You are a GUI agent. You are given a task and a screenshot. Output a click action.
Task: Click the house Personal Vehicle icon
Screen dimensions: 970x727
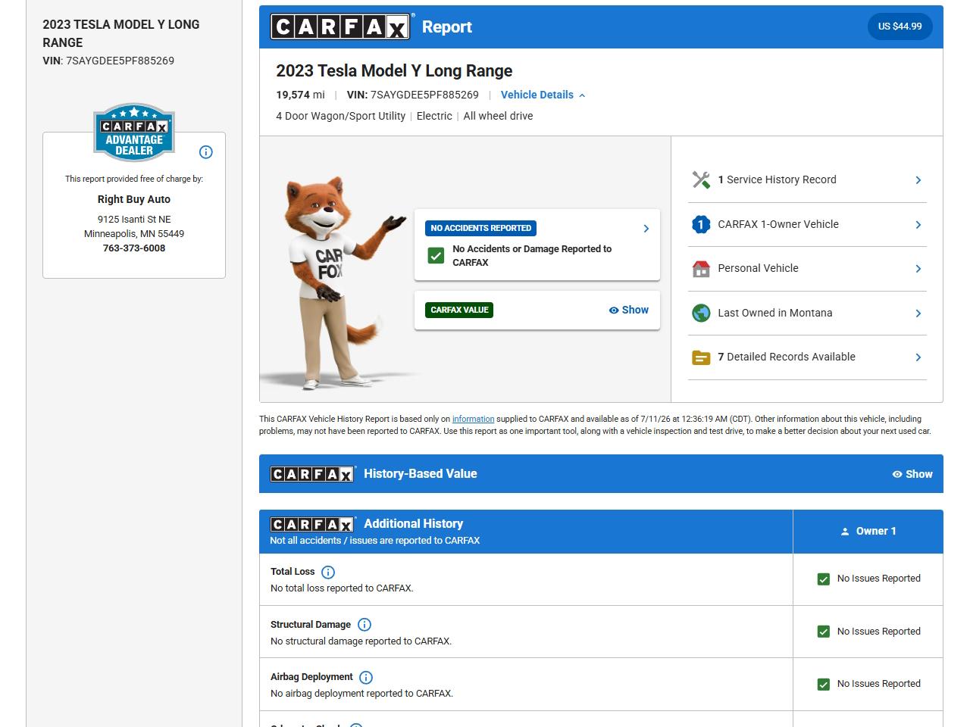701,269
